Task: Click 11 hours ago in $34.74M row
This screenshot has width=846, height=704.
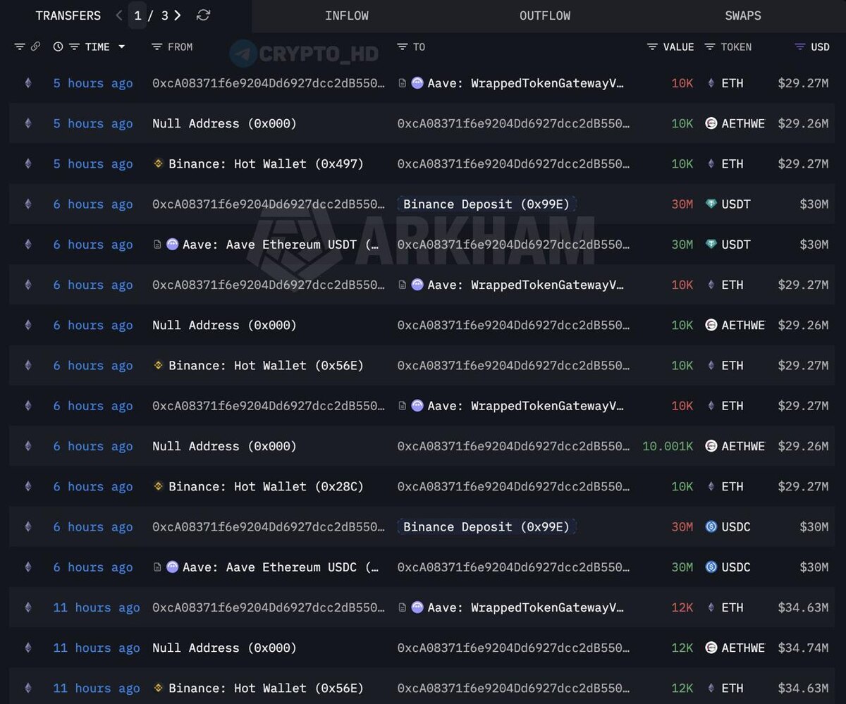Action: point(97,648)
